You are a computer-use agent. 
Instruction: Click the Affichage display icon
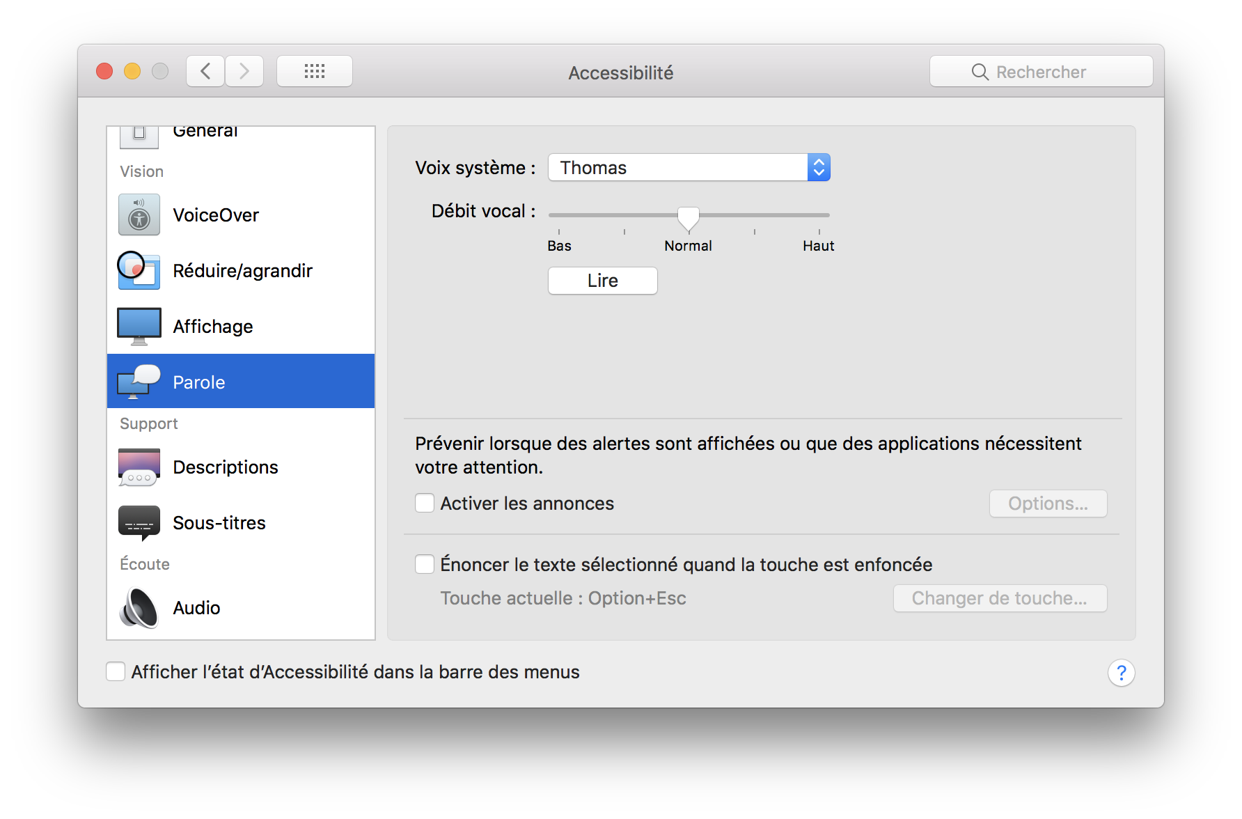pos(139,325)
